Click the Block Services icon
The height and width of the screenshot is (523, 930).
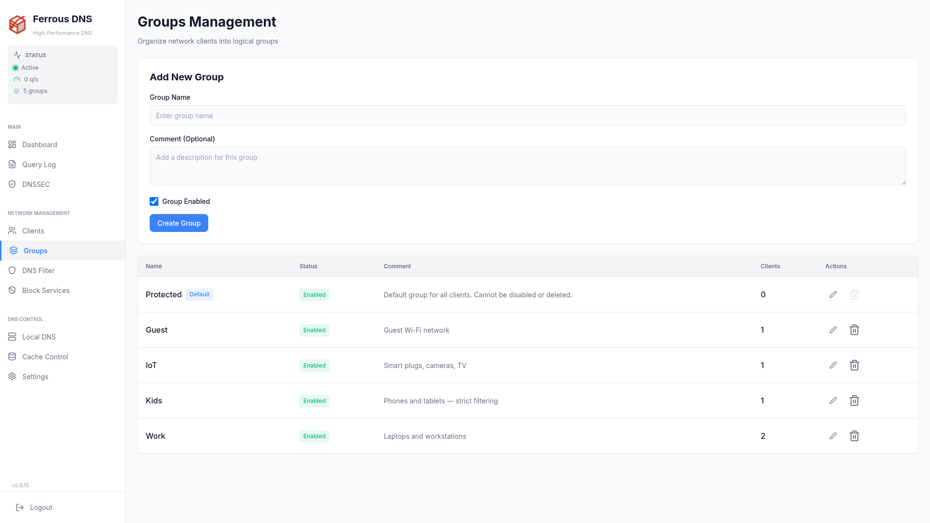(12, 290)
